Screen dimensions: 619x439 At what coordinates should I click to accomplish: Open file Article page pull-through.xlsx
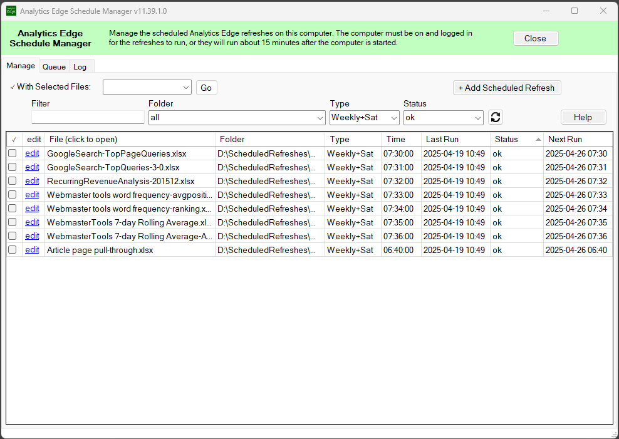point(100,250)
